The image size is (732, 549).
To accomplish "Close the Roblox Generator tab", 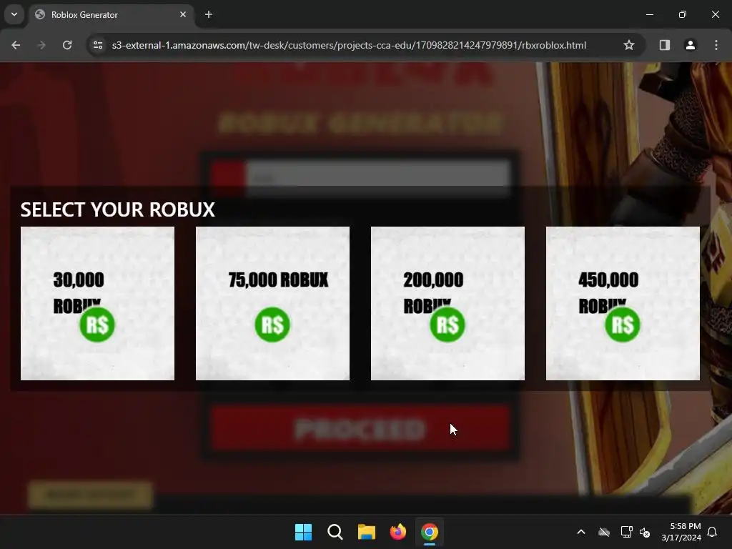I will [x=183, y=14].
